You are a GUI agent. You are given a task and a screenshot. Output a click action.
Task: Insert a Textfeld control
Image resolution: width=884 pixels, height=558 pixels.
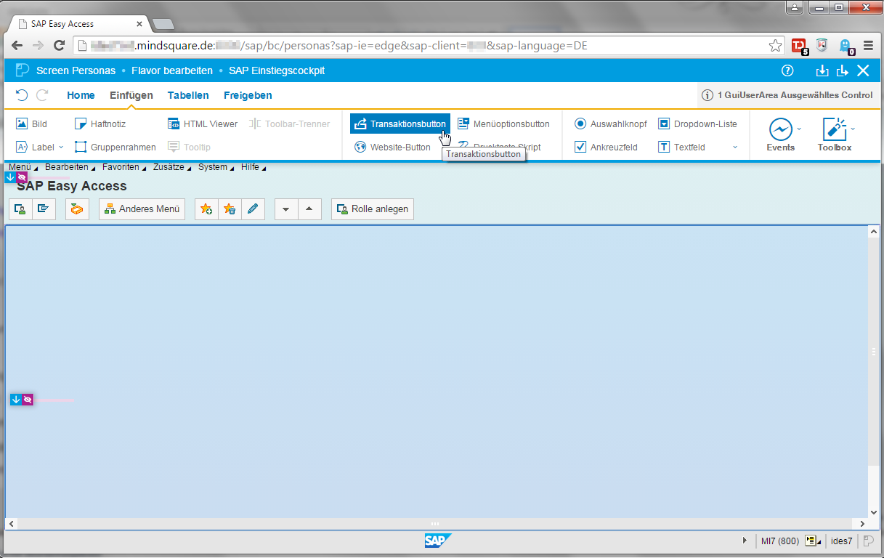(681, 147)
